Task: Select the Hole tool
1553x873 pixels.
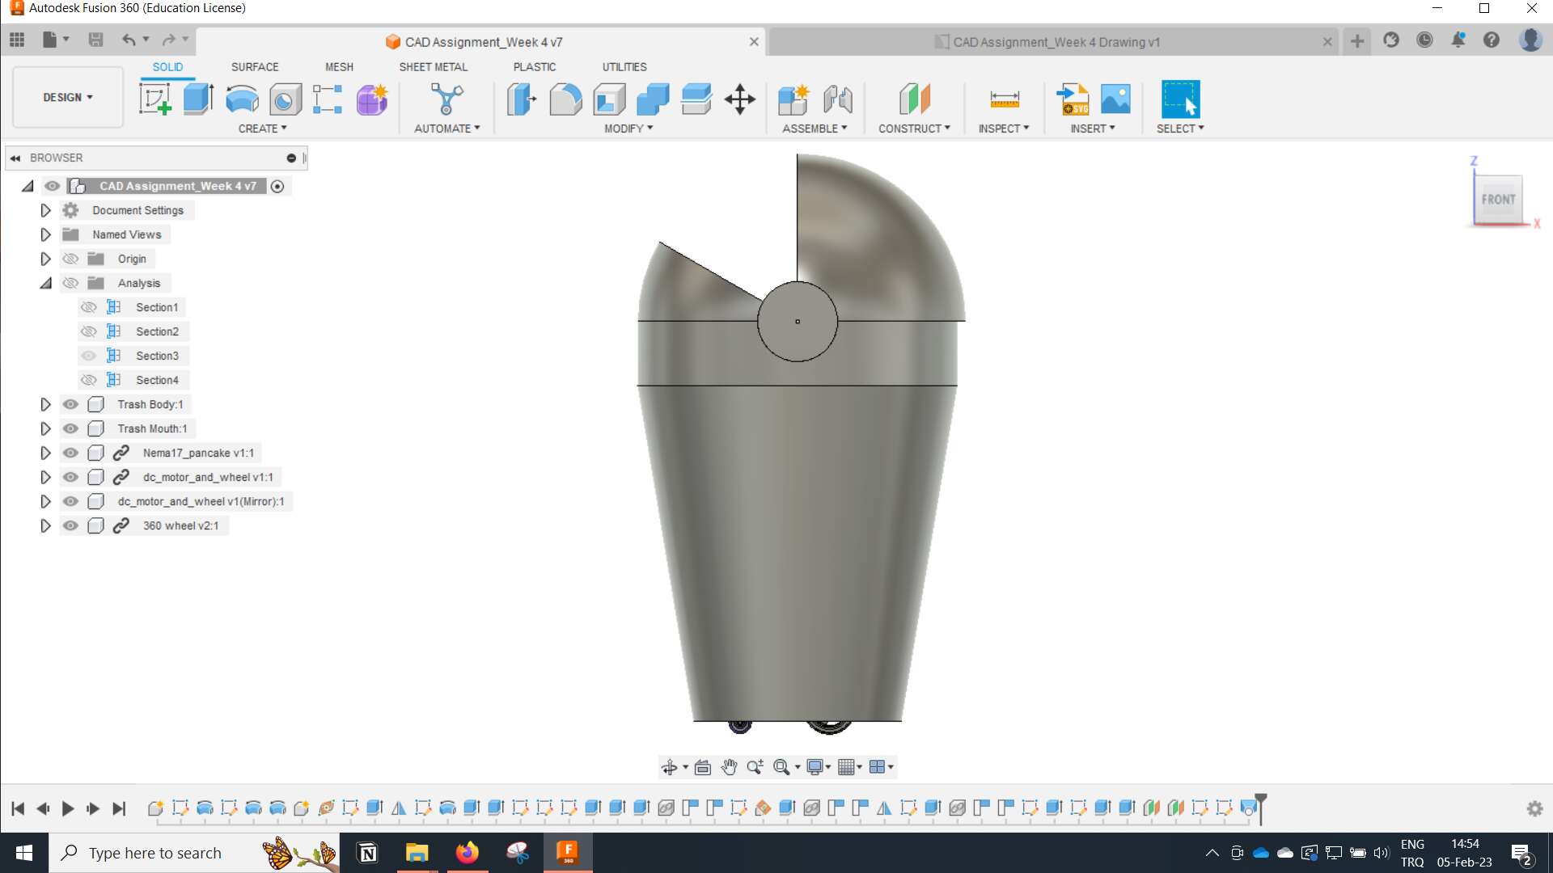Action: click(285, 99)
